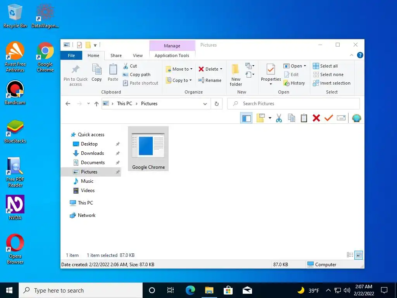This screenshot has height=298, width=397.
Task: Select Music in navigation pane
Action: [x=87, y=181]
